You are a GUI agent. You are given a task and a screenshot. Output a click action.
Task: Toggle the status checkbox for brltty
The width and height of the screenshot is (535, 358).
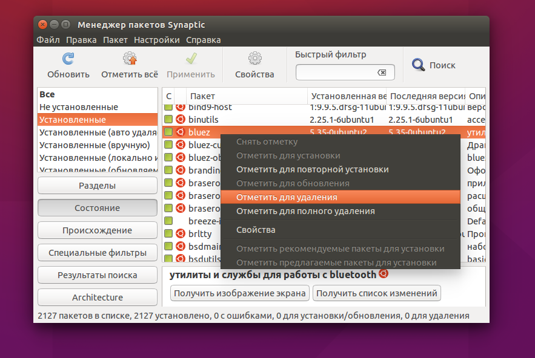point(168,233)
